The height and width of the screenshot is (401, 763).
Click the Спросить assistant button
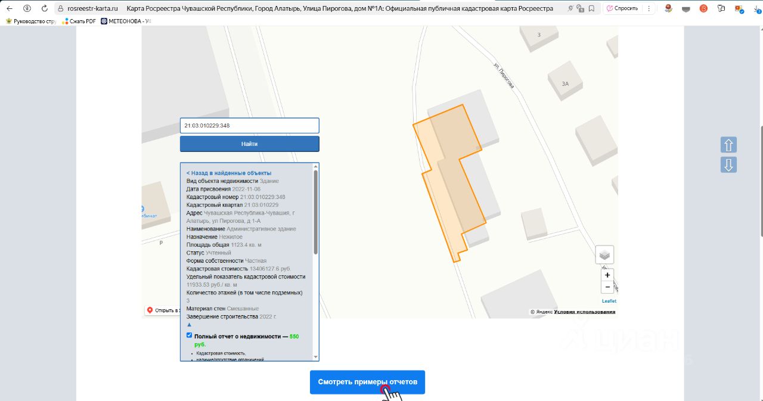(x=622, y=8)
